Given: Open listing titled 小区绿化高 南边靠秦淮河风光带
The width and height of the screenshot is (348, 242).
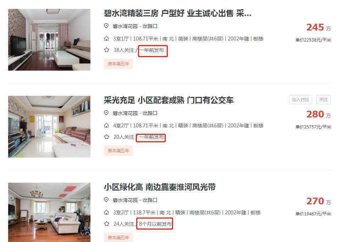Looking at the screenshot, I should point(160,187).
